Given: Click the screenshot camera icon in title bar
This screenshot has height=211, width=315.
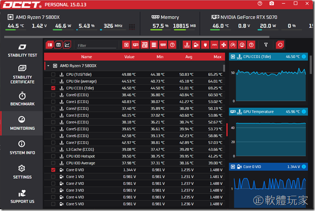Looking at the screenshot, I should [272, 4].
